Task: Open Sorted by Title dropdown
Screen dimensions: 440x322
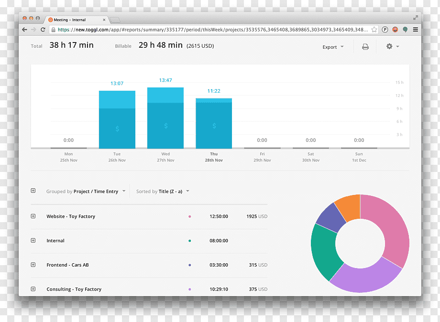Action: click(163, 192)
